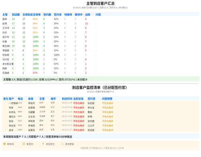
Task: Click the 未分配主管 row label
Action: [8, 64]
